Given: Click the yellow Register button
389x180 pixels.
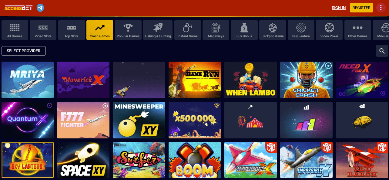Looking at the screenshot, I should click(361, 8).
